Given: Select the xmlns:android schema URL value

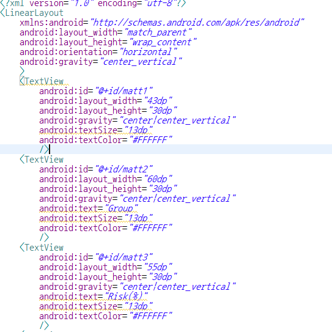Looking at the screenshot, I should click(197, 23).
